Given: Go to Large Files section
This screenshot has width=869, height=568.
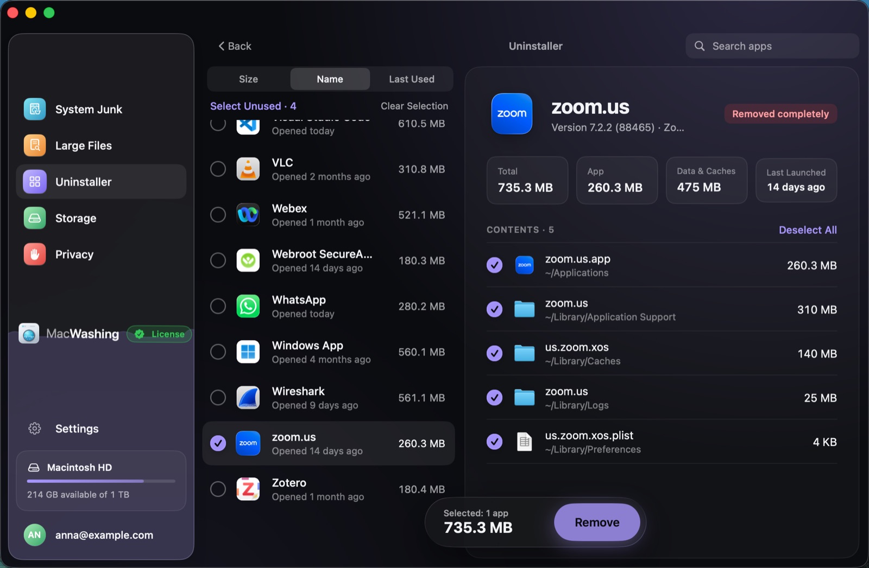Looking at the screenshot, I should coord(101,145).
